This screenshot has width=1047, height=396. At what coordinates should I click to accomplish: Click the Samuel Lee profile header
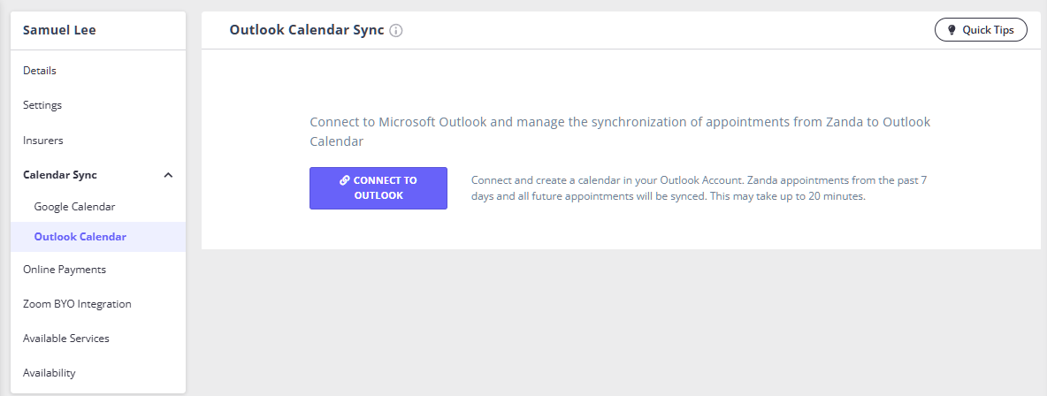[x=59, y=30]
